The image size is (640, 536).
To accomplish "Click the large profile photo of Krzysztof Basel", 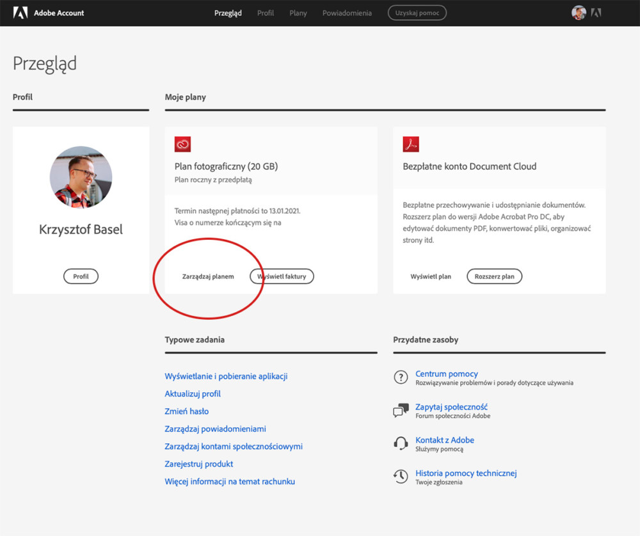I will click(81, 177).
